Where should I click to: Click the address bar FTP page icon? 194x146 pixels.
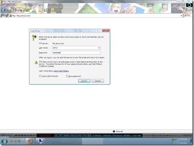(10, 16)
